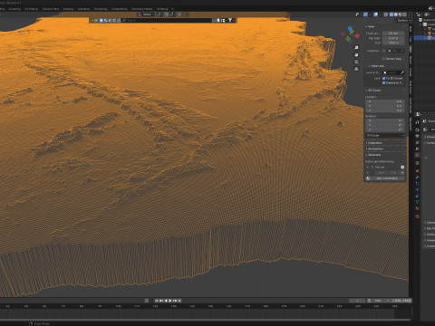
Task: Toggle the To 3D Cursor checkbox
Action: pos(384,78)
